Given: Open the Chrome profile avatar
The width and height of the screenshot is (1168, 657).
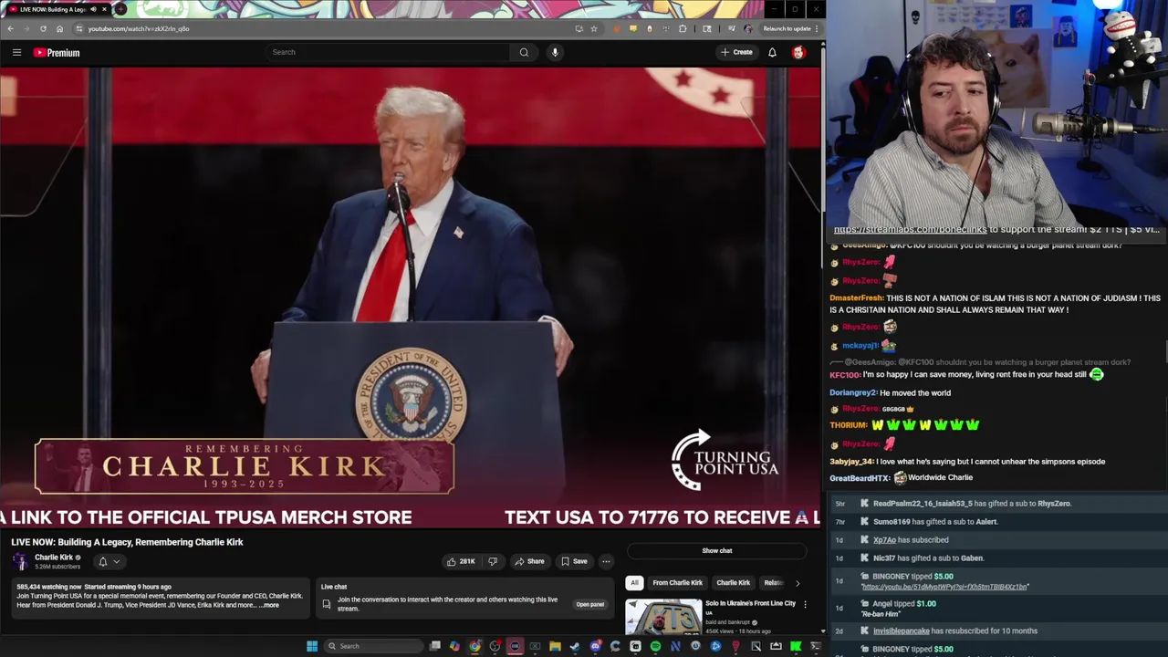Looking at the screenshot, I should [747, 28].
